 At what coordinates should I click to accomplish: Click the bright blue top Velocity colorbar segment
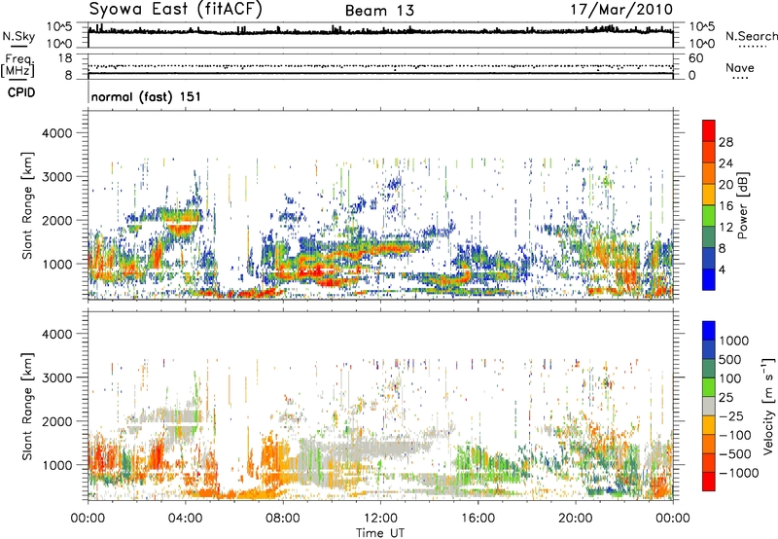pos(709,331)
